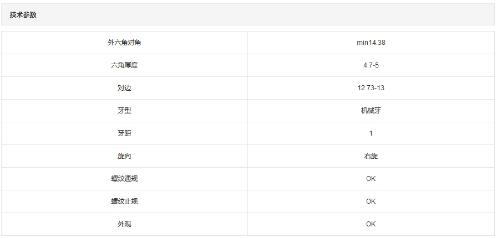497x238 pixels.
Task: Click the 旋向 label cell
Action: click(x=124, y=156)
